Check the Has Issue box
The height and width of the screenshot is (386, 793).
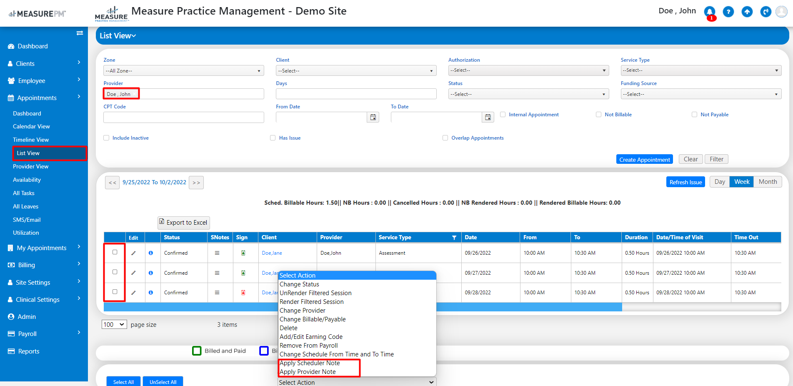(273, 138)
